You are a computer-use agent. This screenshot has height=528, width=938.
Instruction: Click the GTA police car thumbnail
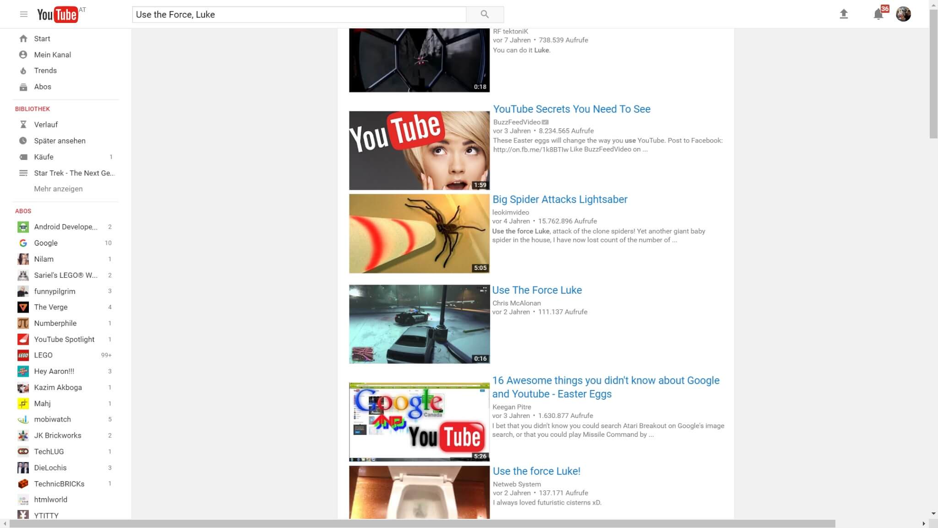point(419,324)
